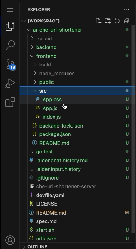Click the git icon beside .gitignore
This screenshot has width=136, height=249.
(x=31, y=177)
